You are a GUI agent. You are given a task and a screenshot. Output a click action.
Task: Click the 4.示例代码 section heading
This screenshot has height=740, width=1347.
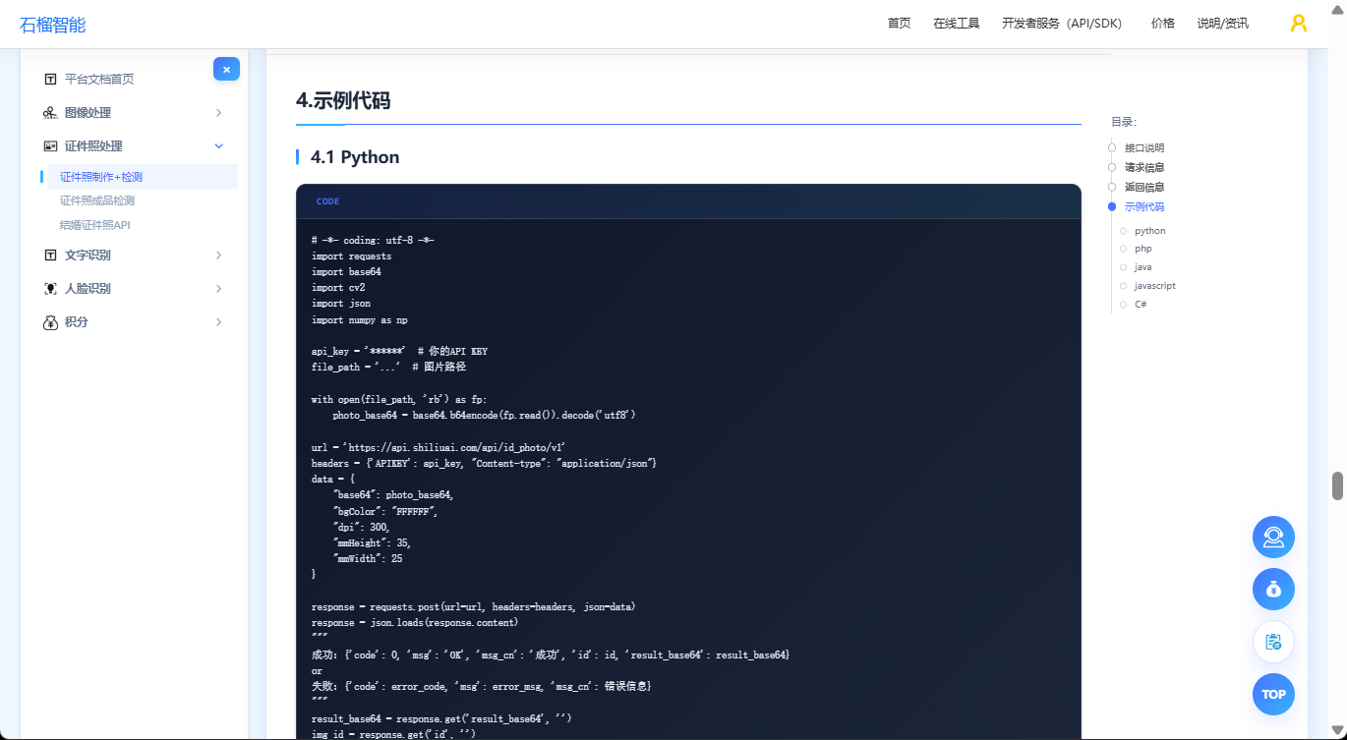pos(343,100)
